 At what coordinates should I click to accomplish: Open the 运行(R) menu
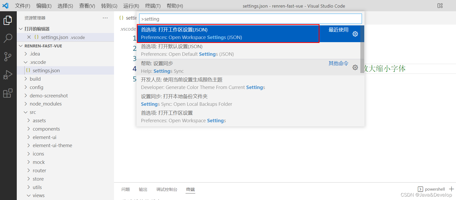click(131, 6)
